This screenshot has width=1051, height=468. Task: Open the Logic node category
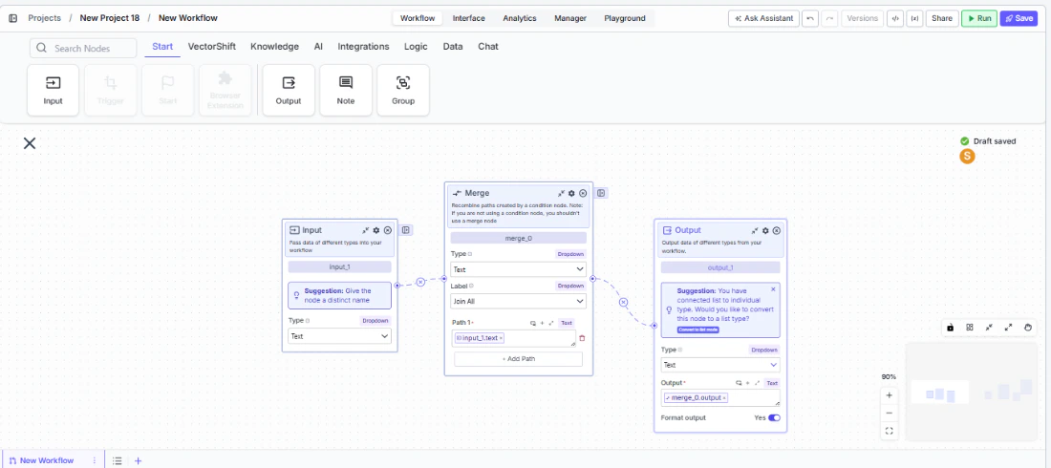tap(417, 46)
